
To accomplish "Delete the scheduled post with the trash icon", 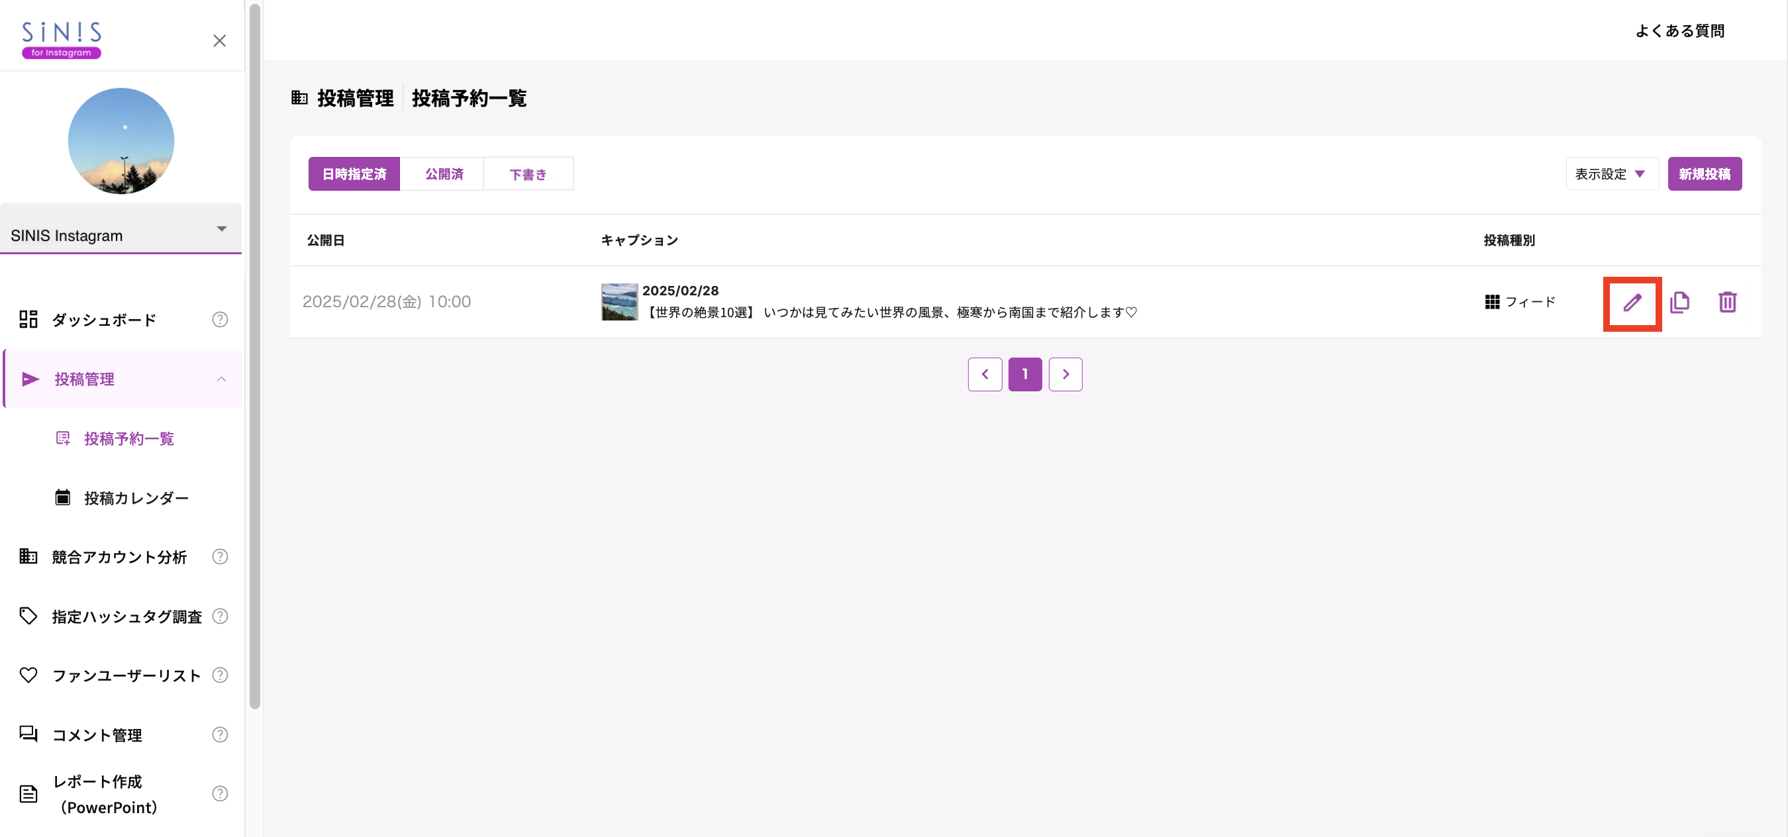I will point(1728,303).
